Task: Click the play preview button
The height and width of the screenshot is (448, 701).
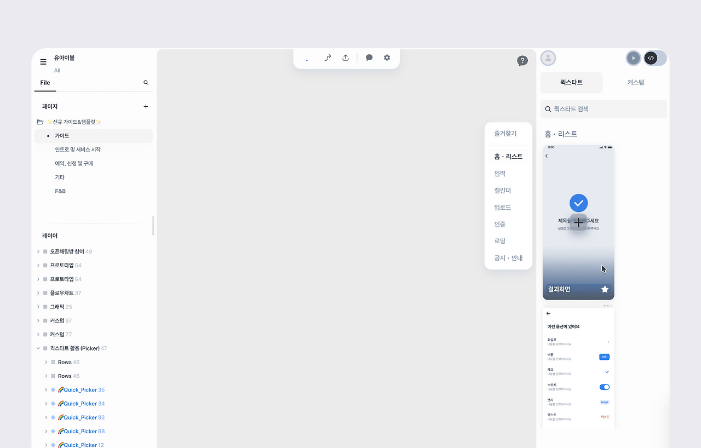Action: click(x=634, y=58)
